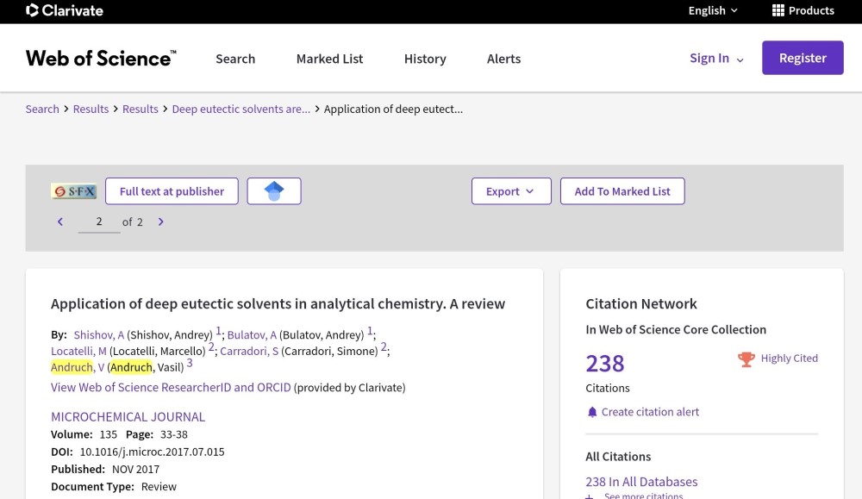This screenshot has width=862, height=499.
Task: Click the article title text
Action: (278, 304)
